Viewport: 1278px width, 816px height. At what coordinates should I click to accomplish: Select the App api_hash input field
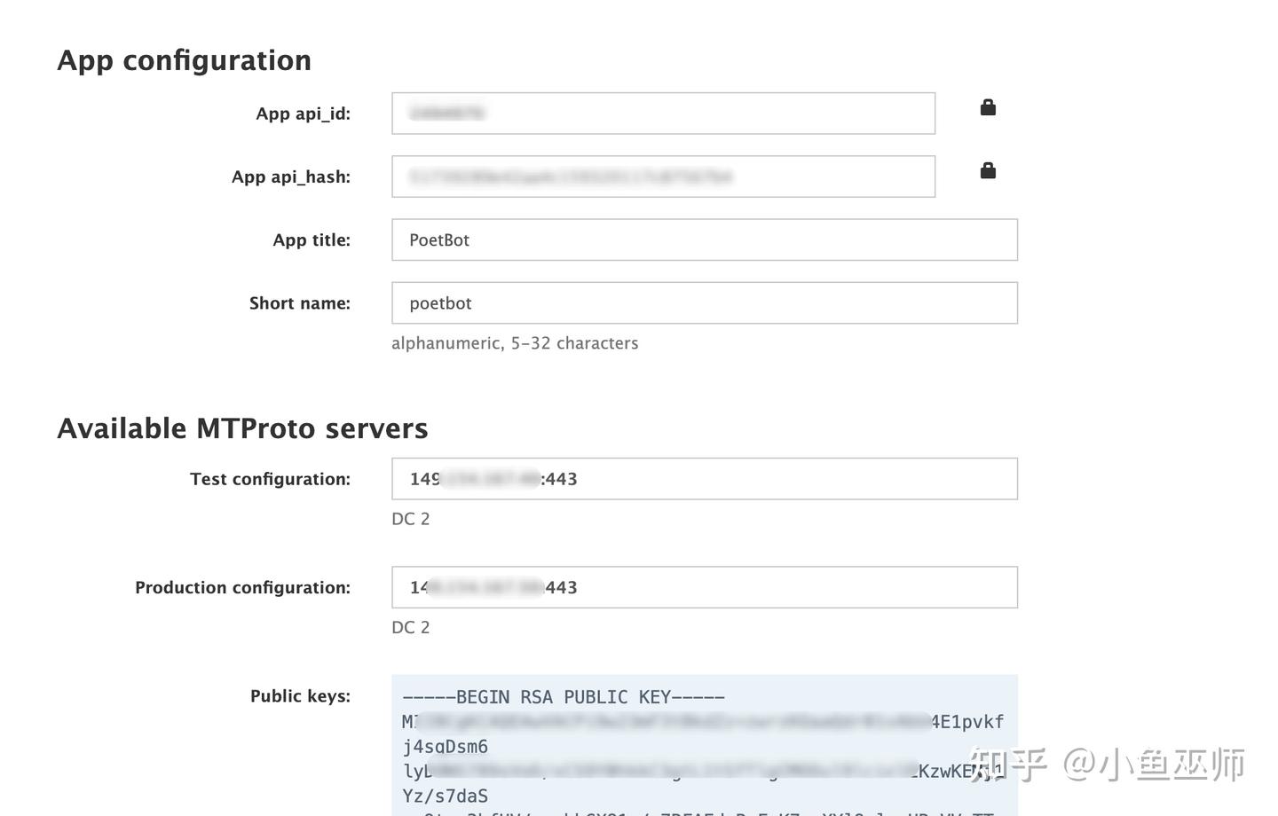click(662, 177)
